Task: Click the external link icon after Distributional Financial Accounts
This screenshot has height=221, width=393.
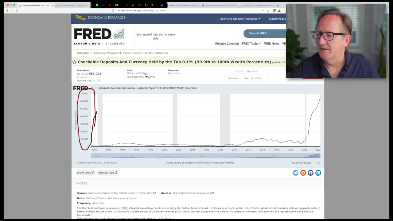Action: [212, 193]
